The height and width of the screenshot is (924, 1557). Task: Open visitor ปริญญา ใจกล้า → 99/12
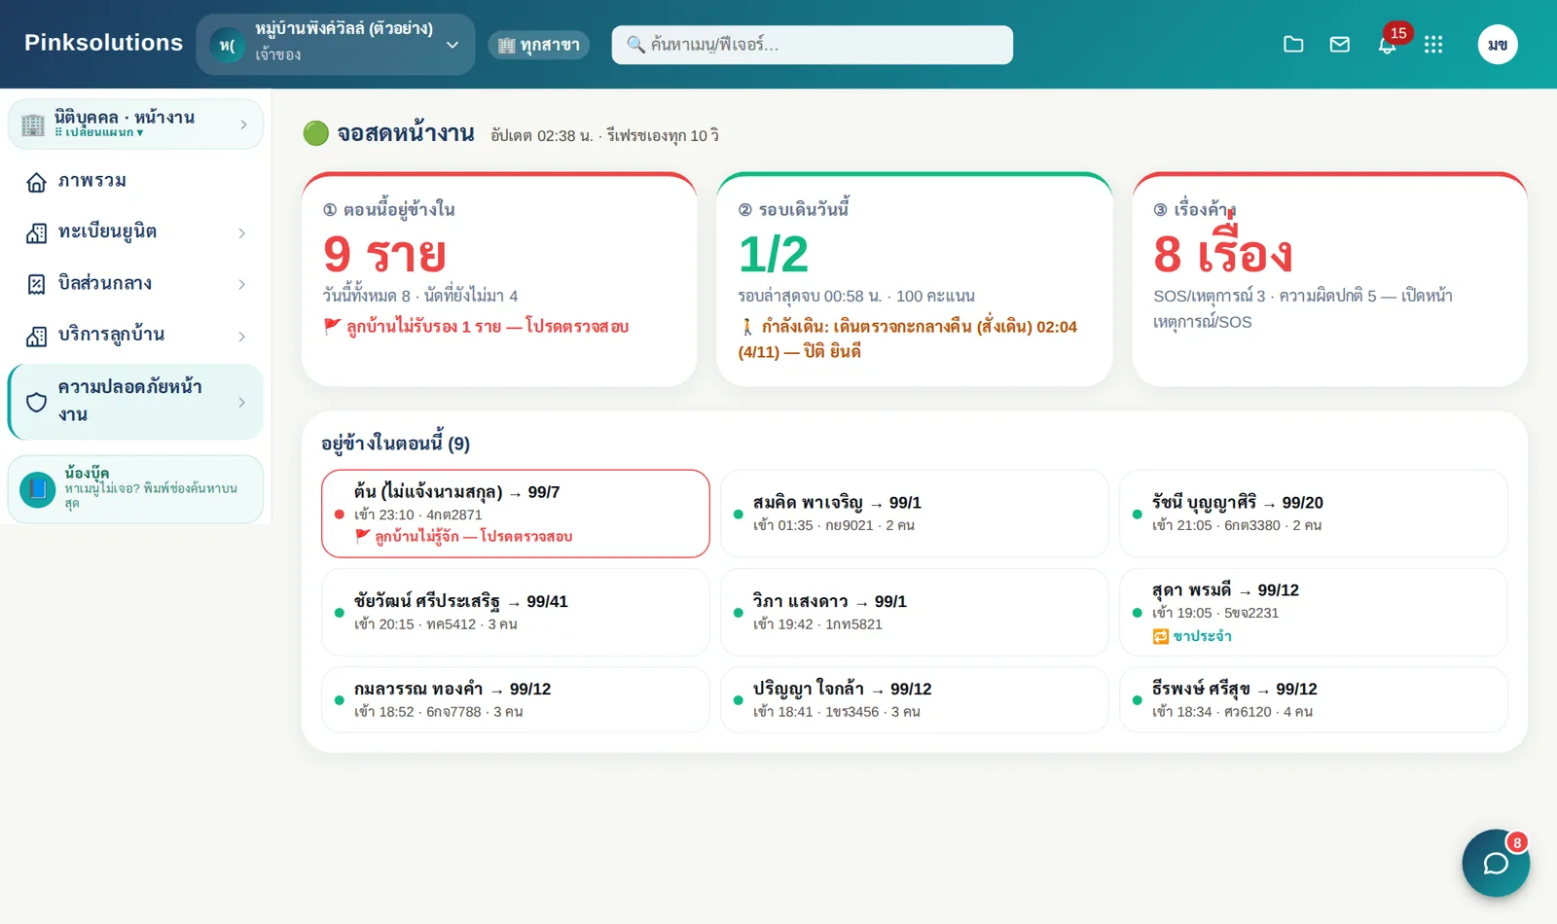(915, 699)
